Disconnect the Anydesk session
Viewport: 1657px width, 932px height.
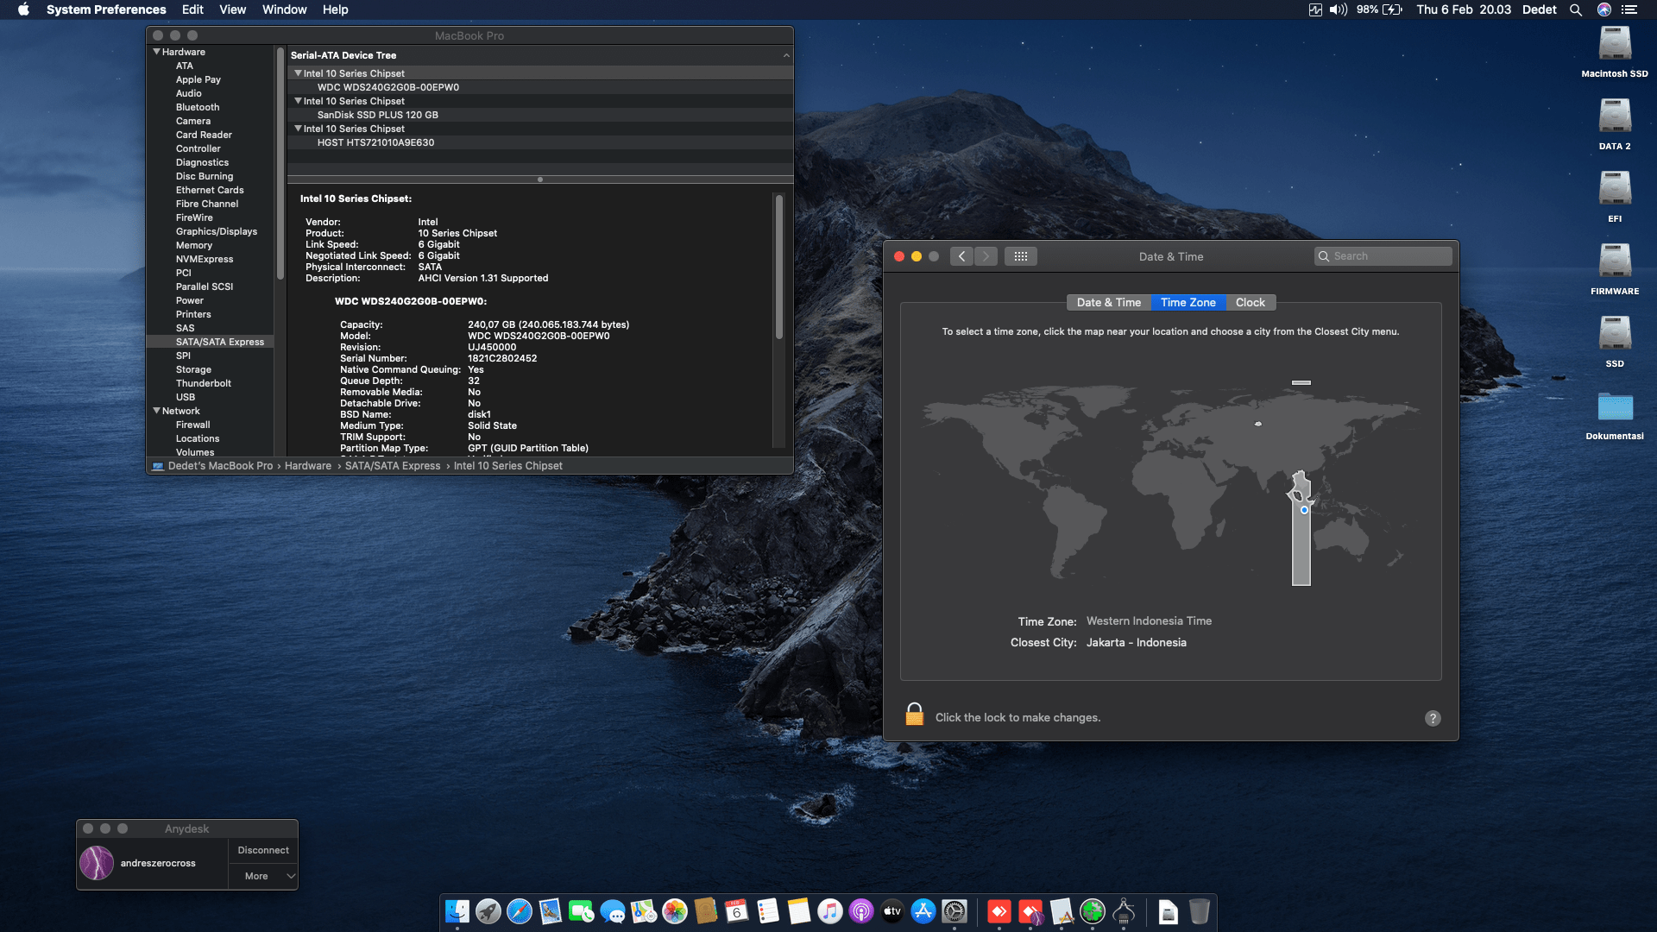[263, 850]
